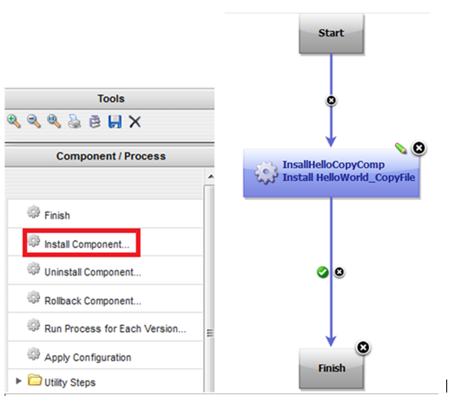Click the Start node in the diagram
The width and height of the screenshot is (455, 396).
click(x=331, y=33)
